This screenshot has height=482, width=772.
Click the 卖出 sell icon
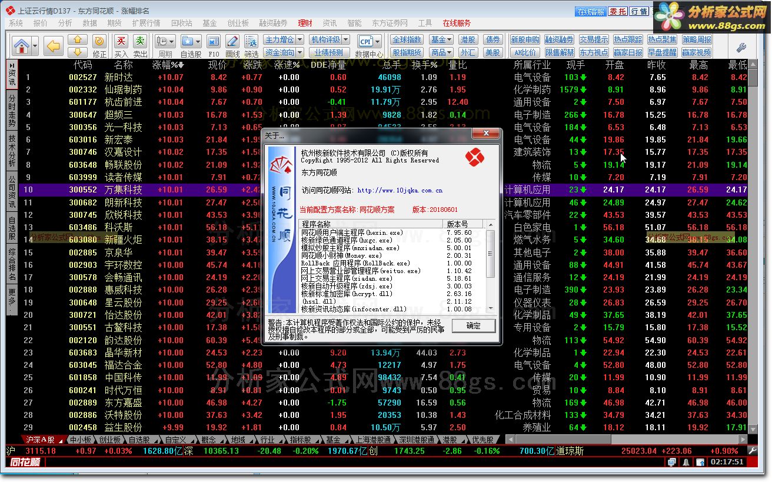point(140,46)
